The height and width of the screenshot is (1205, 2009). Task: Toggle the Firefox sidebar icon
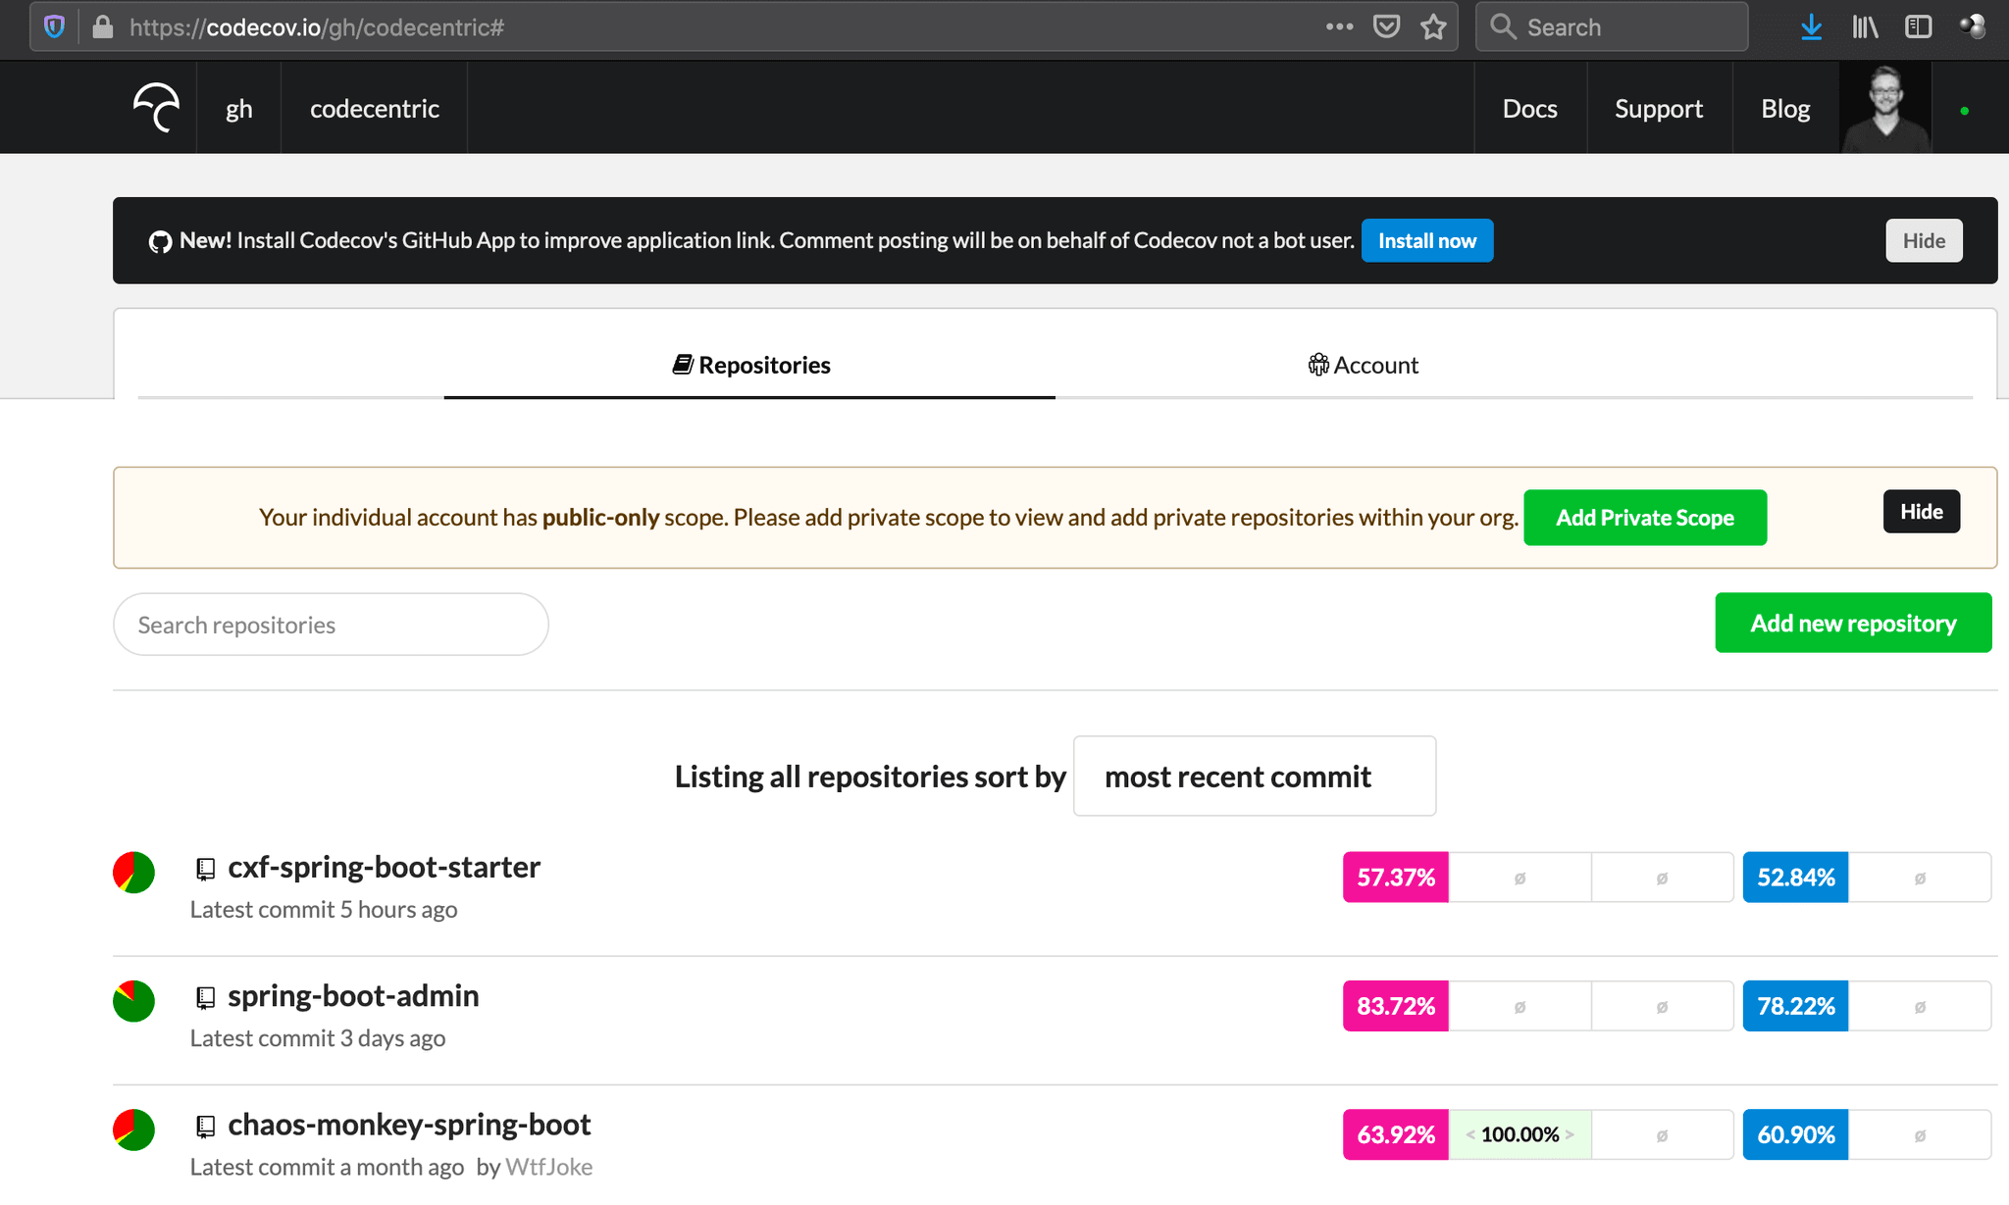click(x=1918, y=26)
